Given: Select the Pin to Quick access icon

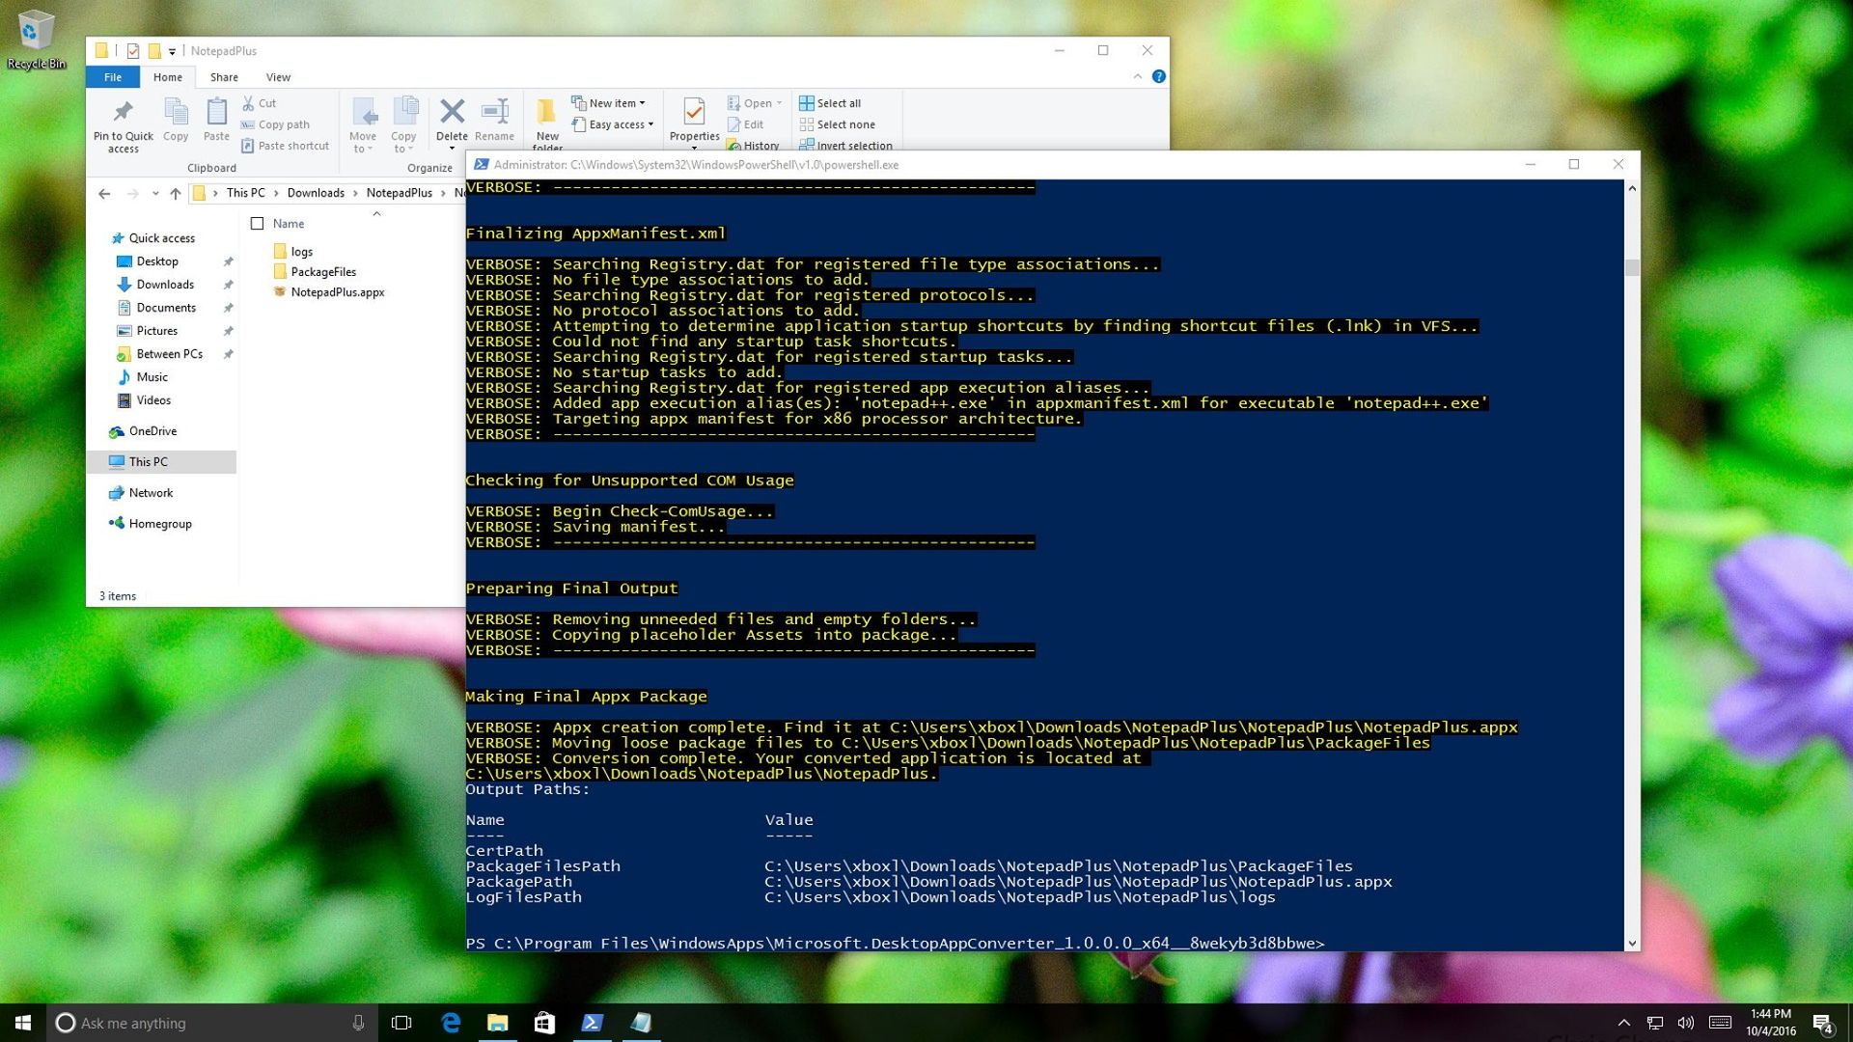Looking at the screenshot, I should [x=122, y=123].
